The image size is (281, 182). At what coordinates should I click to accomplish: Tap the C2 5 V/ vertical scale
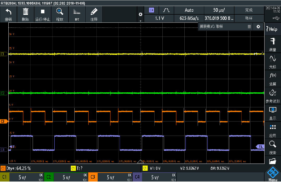(x=66, y=177)
